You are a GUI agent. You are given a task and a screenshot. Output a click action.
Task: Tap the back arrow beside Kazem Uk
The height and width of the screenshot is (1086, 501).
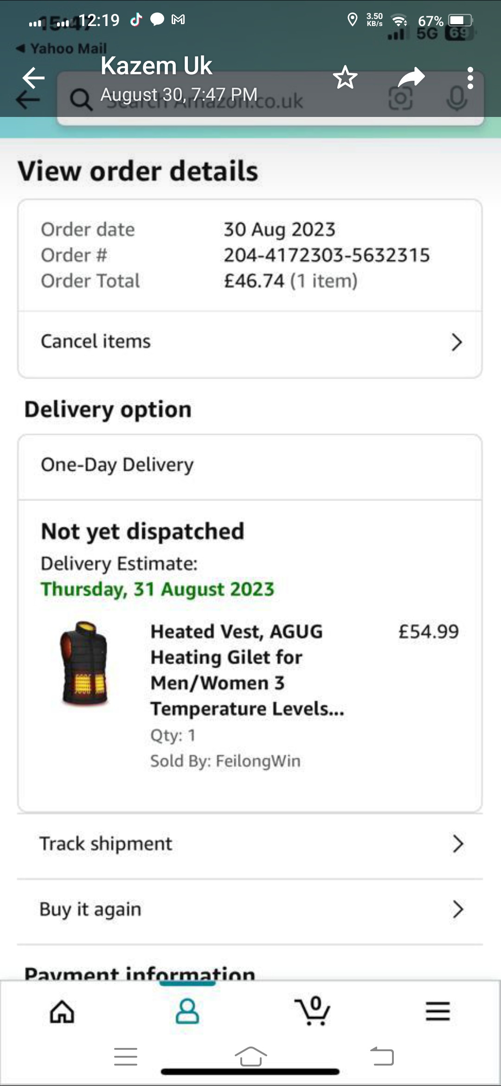(33, 78)
